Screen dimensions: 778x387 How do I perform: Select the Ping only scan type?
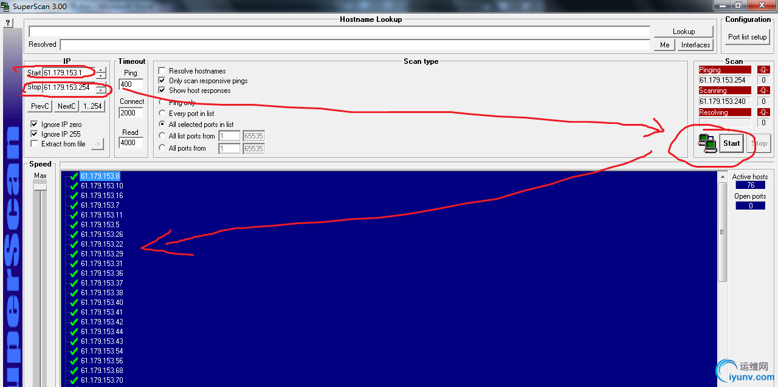pyautogui.click(x=162, y=103)
